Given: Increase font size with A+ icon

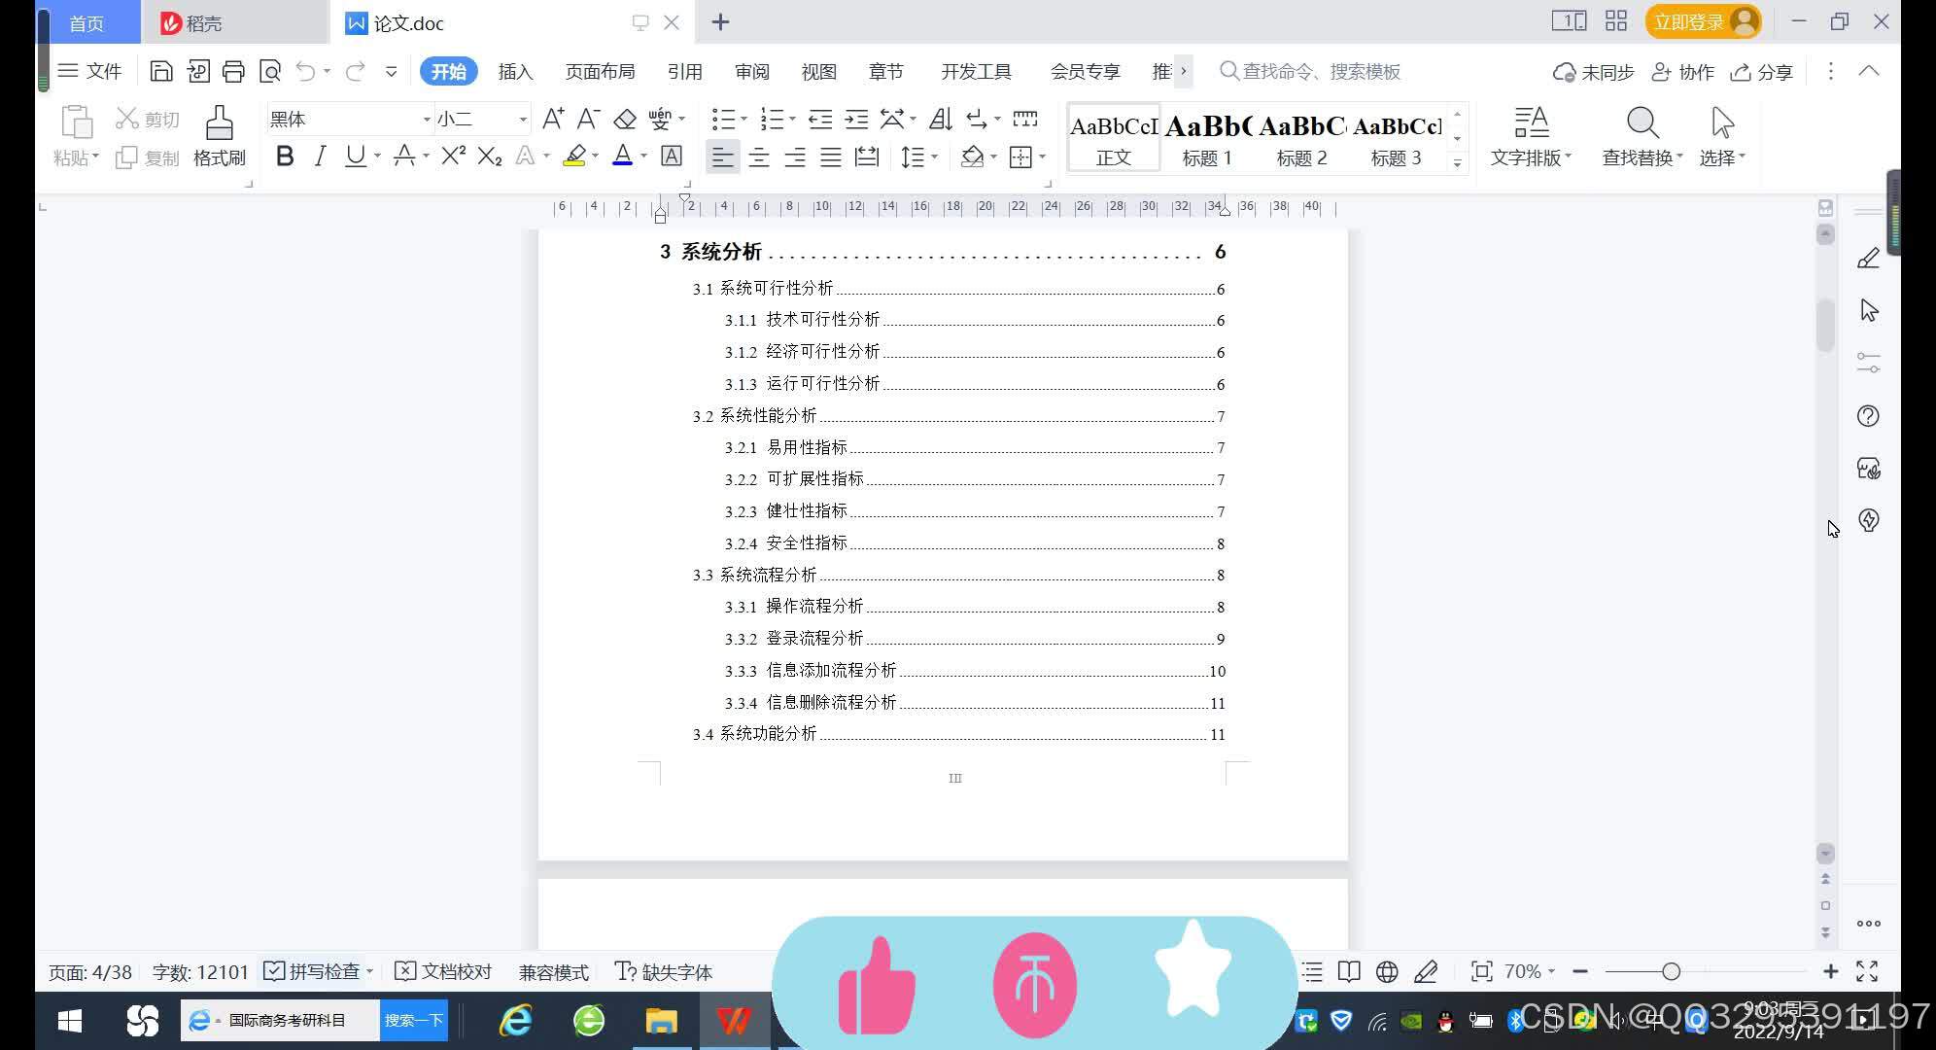Looking at the screenshot, I should click(553, 119).
